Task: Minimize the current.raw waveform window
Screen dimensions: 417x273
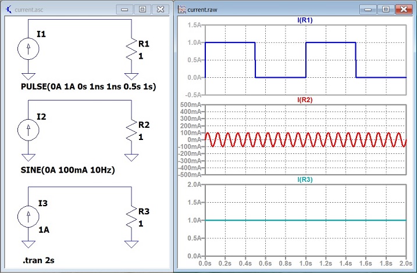Action: pos(368,9)
